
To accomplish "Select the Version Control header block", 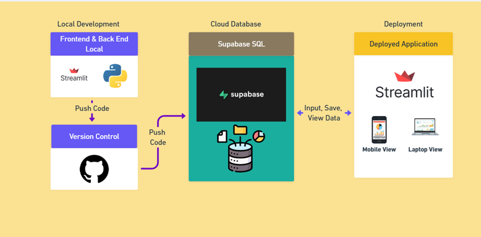I will 94,137.
